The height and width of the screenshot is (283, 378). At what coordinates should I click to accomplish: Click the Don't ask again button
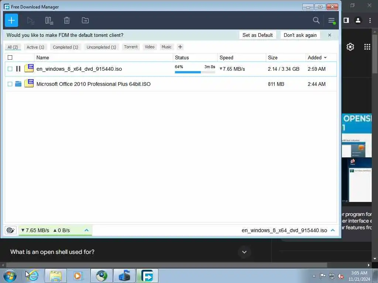pyautogui.click(x=300, y=35)
